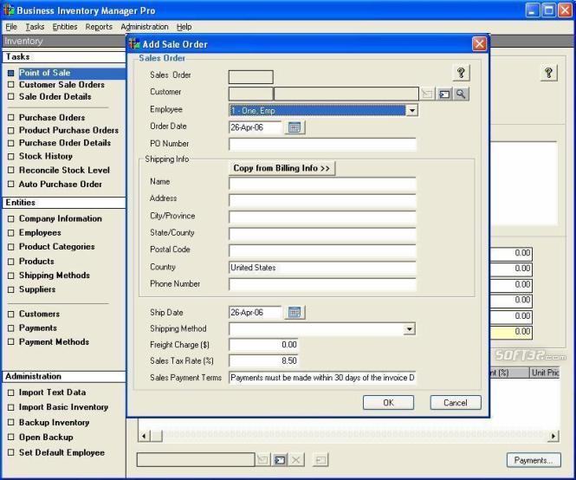The width and height of the screenshot is (576, 480).
Task: Click the select customer card icon beside the magnifier
Action: click(444, 94)
